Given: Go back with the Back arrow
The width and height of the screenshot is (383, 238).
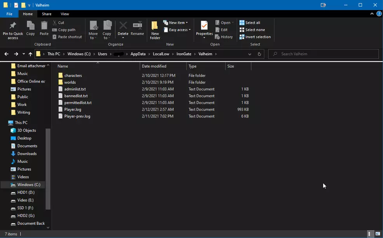Looking at the screenshot, I should [x=7, y=54].
